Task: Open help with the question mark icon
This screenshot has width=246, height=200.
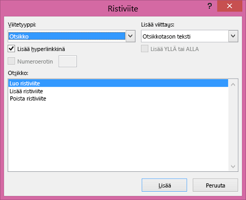Action: [x=210, y=6]
